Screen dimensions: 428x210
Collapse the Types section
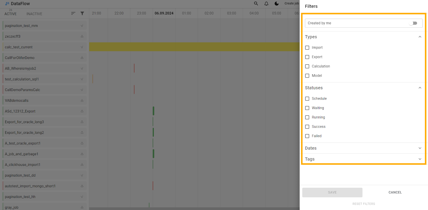(x=420, y=37)
